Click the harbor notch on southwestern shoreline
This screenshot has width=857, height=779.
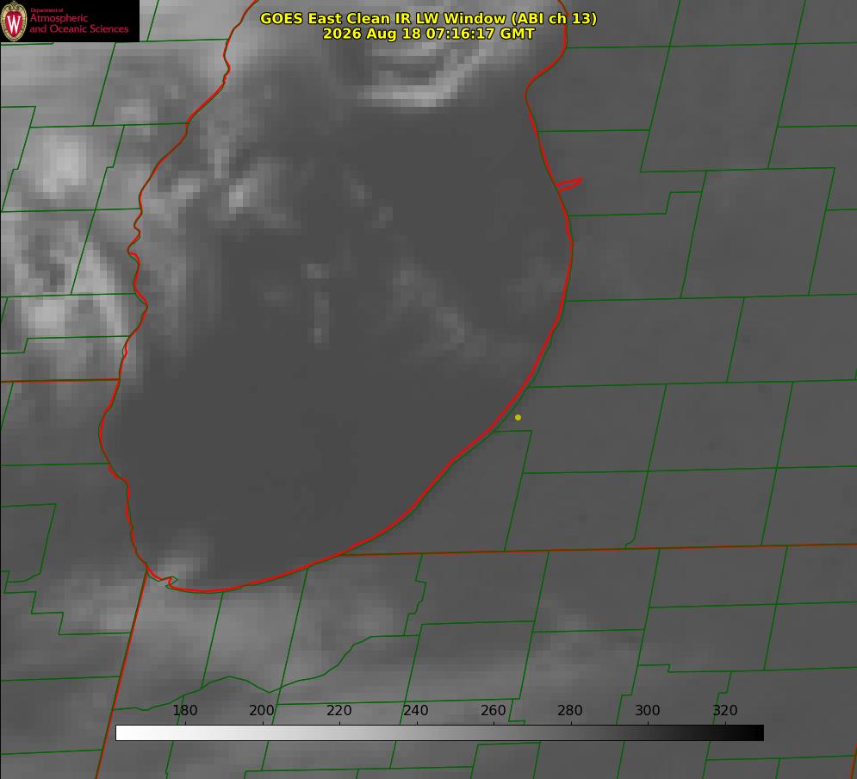point(172,581)
